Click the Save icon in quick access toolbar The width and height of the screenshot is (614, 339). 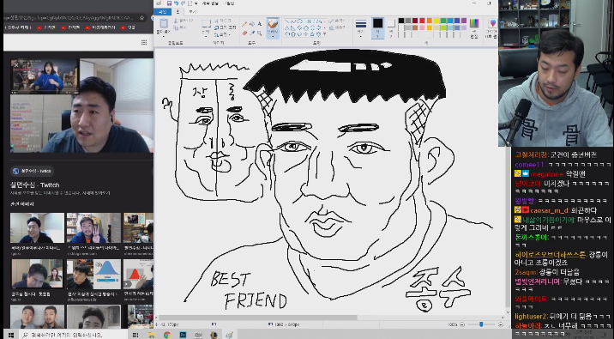169,3
